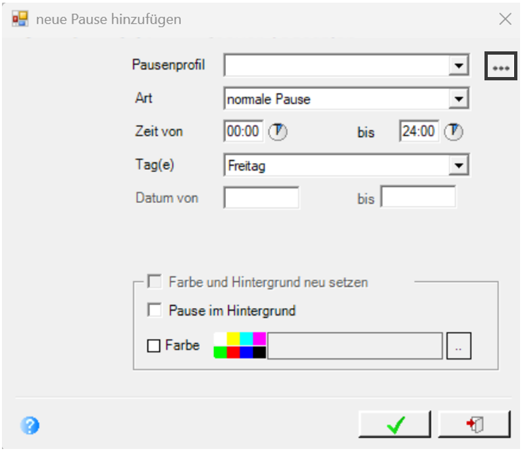522x451 pixels.
Task: Focus the Datum von input field
Action: pos(262,198)
